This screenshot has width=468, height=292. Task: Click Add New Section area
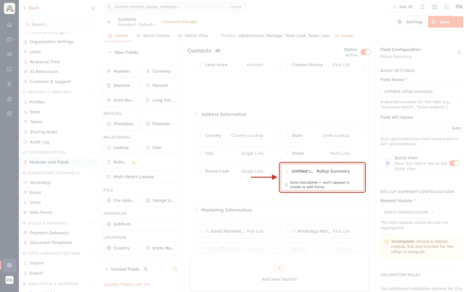(279, 273)
